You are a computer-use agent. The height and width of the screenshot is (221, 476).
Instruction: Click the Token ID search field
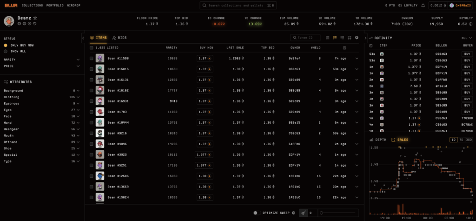pyautogui.click(x=305, y=38)
